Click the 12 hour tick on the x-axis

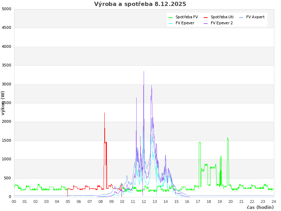point(144,202)
